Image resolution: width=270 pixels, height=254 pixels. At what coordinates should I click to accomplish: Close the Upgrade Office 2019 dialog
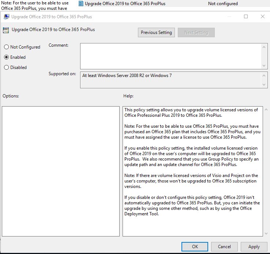263,16
